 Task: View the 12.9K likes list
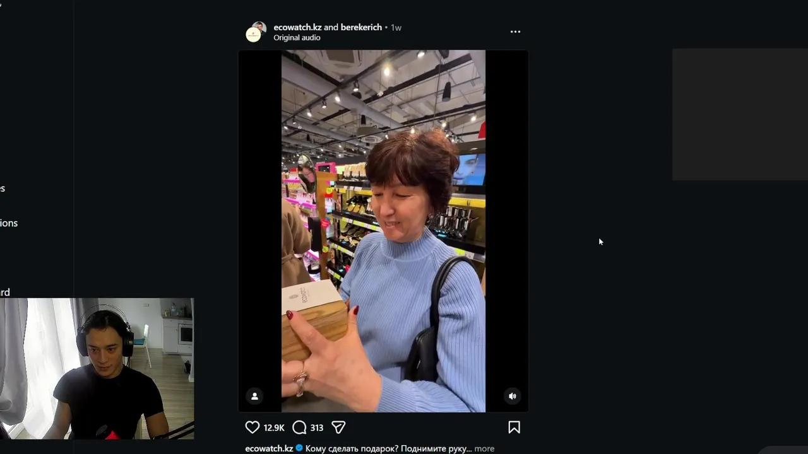(274, 428)
